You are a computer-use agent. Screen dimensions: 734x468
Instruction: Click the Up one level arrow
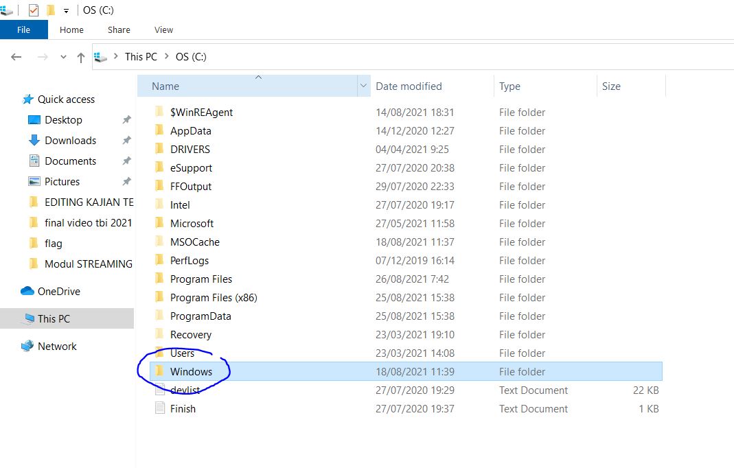point(80,57)
